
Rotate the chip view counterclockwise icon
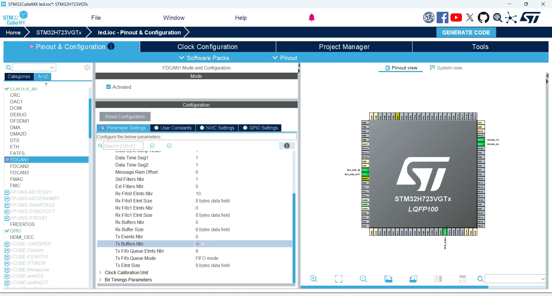tap(413, 279)
